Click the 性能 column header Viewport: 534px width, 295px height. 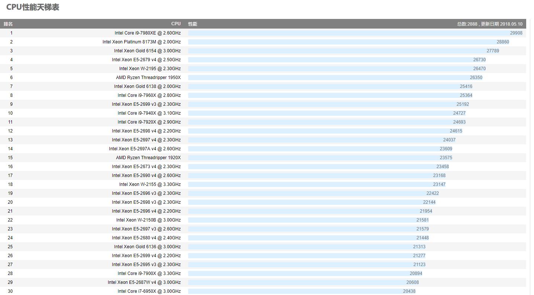(x=193, y=24)
